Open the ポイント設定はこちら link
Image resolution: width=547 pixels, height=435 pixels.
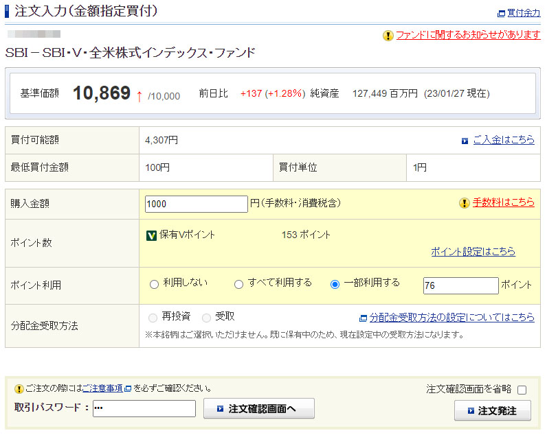(x=473, y=252)
